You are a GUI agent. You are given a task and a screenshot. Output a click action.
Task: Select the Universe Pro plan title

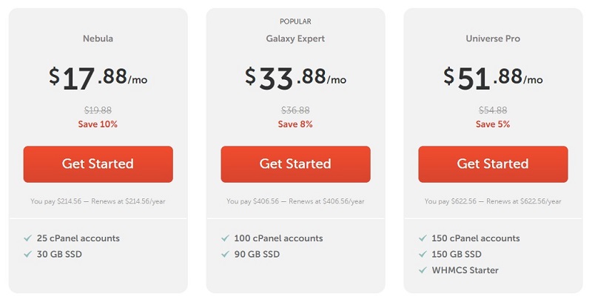point(493,38)
